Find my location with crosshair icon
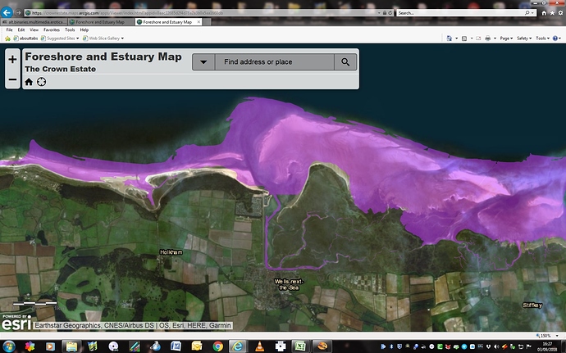Viewport: 566px width, 353px height. click(42, 82)
